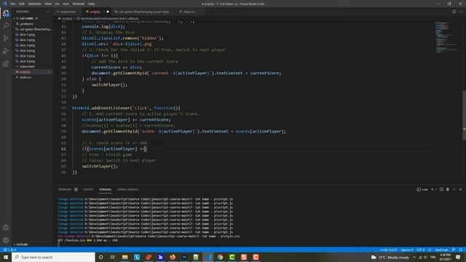Click the Windows search box
This screenshot has width=466, height=262.
pos(53,257)
